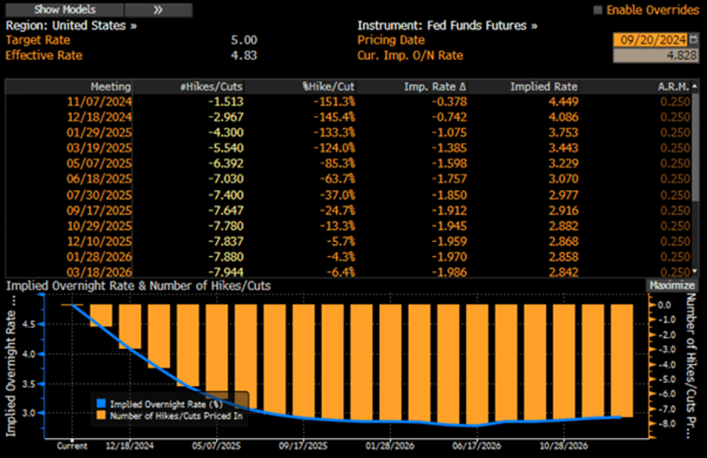Select the 06/18/2025 meeting row
Screen dimensions: 707x458
(348, 179)
